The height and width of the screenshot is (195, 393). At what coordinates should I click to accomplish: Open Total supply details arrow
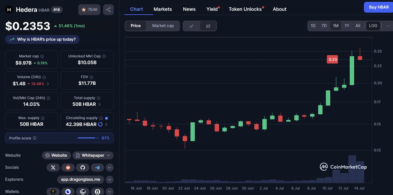pos(100,104)
